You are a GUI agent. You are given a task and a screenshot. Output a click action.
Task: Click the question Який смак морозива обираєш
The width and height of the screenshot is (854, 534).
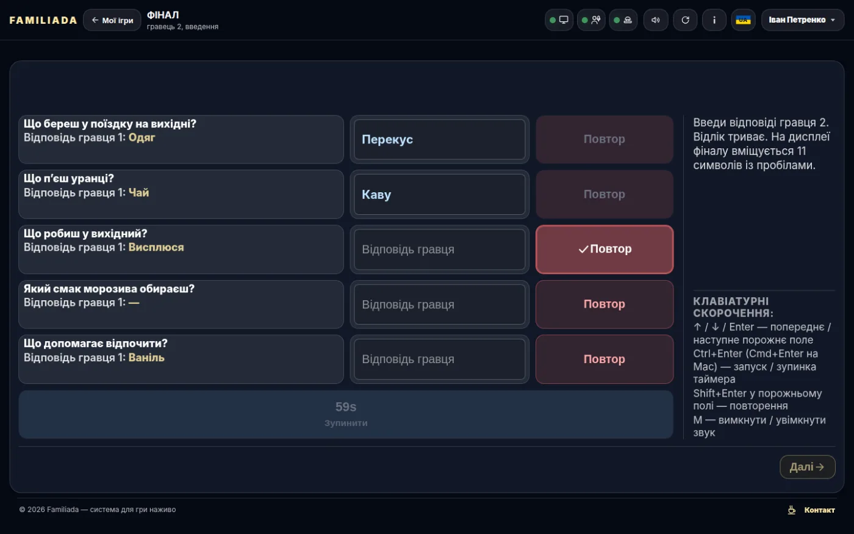click(109, 289)
